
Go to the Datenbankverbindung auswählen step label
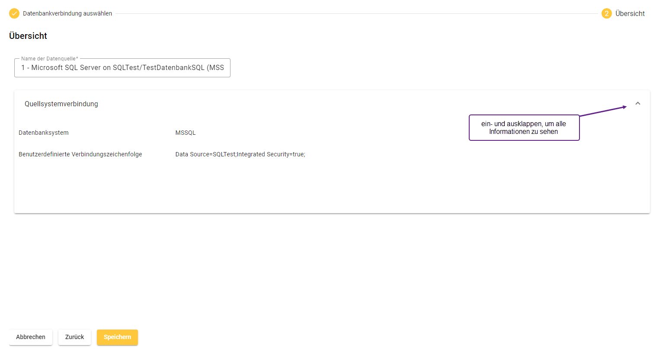click(x=67, y=13)
